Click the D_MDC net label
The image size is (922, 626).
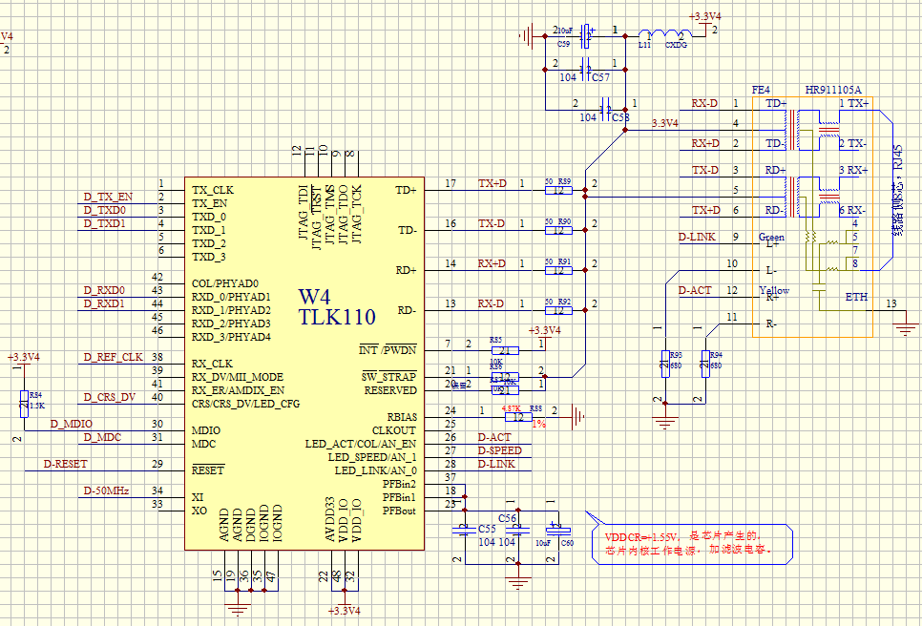pyautogui.click(x=102, y=437)
